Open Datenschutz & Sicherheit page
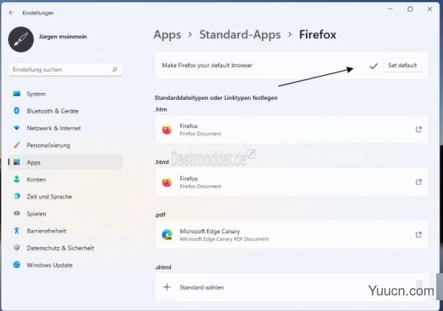Viewport: 443px width, 311px height. point(66,248)
